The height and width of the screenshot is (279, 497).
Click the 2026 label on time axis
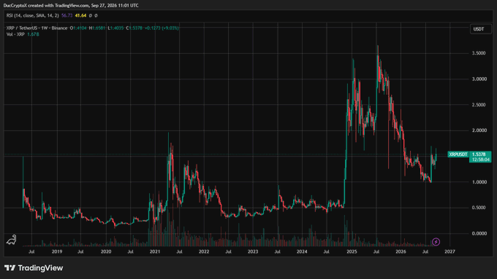[401, 251]
